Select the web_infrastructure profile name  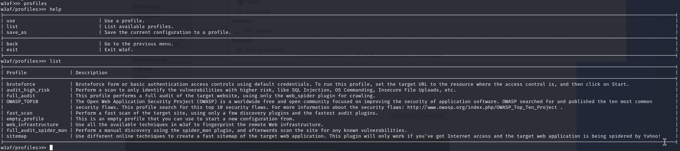click(32, 125)
